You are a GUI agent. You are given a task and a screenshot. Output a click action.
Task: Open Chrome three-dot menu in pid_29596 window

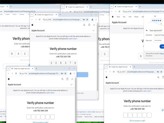coord(96,20)
